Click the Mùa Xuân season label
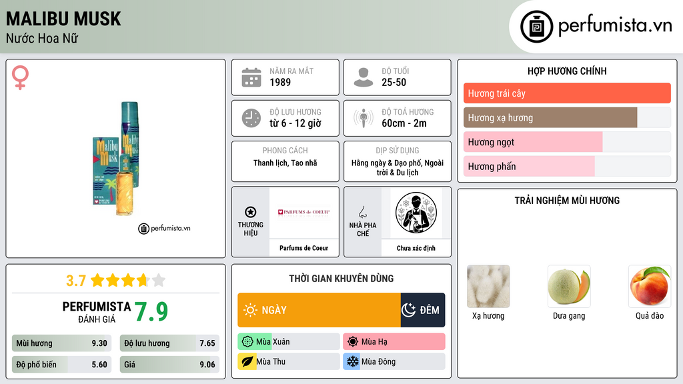 point(273,342)
